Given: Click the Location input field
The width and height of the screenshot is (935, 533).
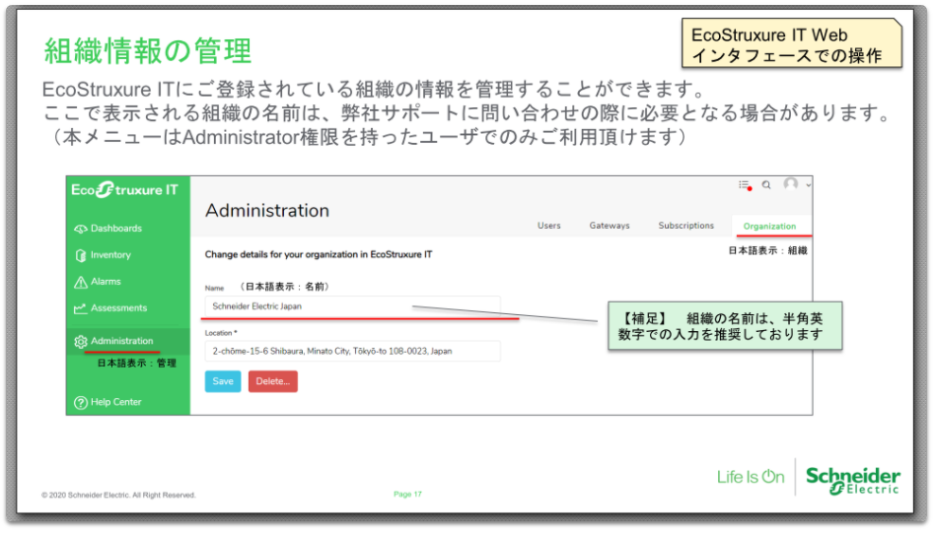Looking at the screenshot, I should [352, 352].
